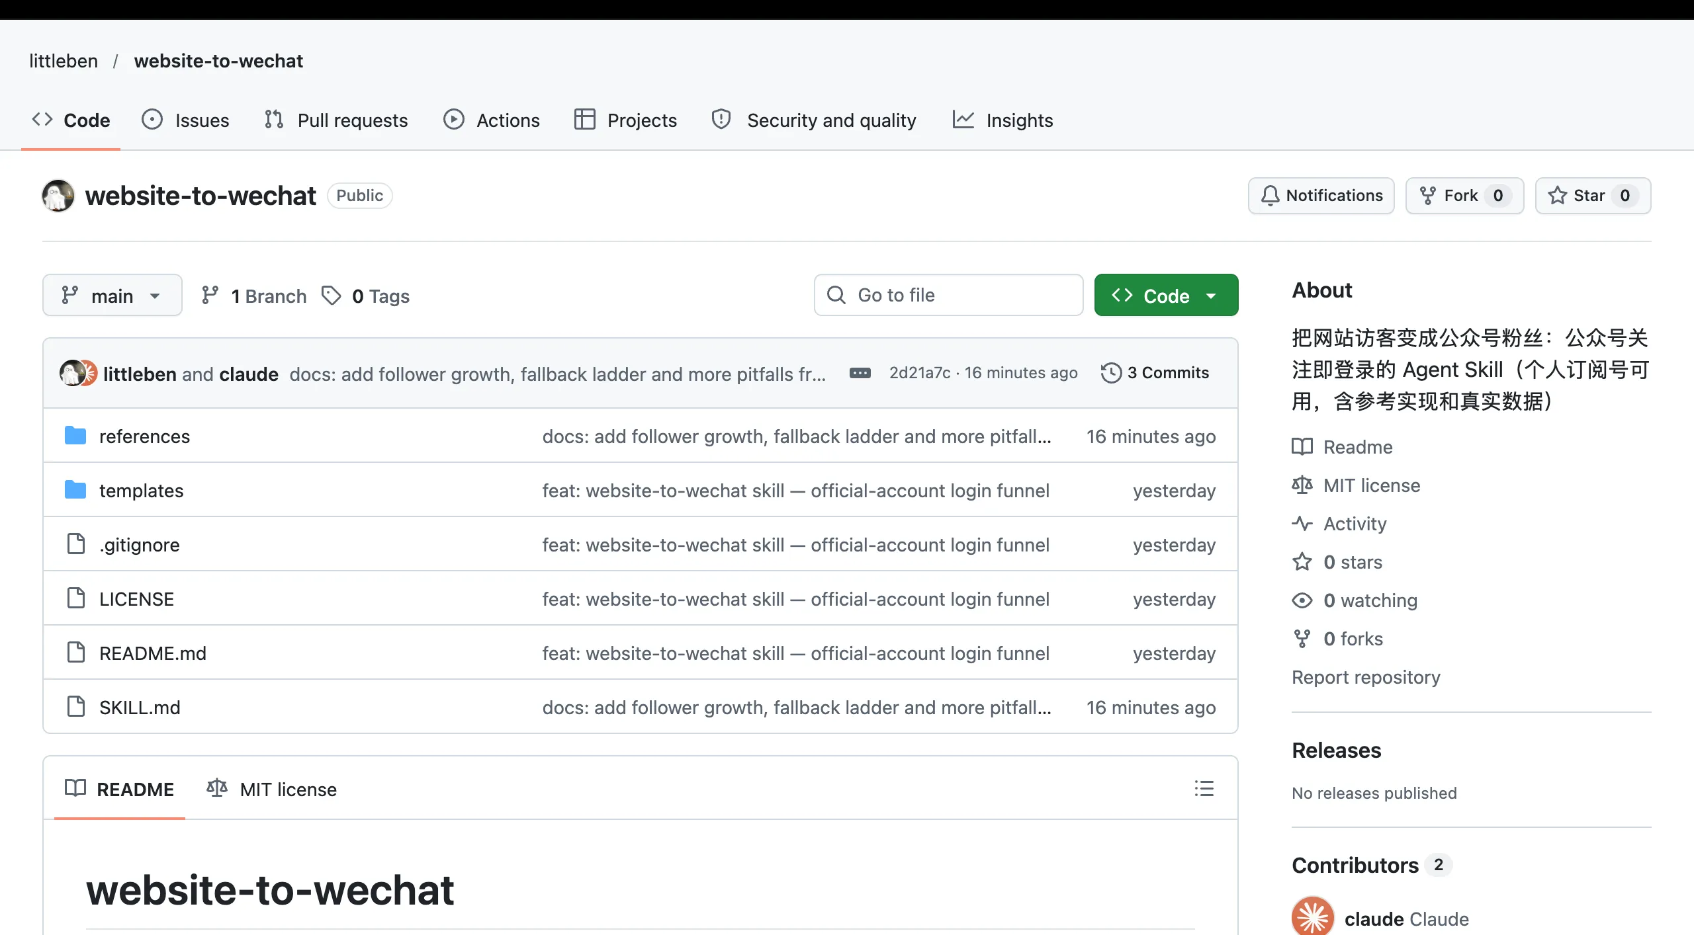Click the fork icon beside 0 forks
This screenshot has height=935, width=1694.
(1302, 639)
